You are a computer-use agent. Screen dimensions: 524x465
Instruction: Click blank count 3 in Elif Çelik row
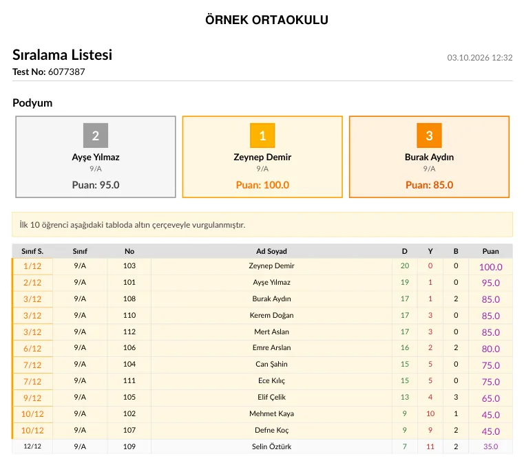[x=456, y=397]
